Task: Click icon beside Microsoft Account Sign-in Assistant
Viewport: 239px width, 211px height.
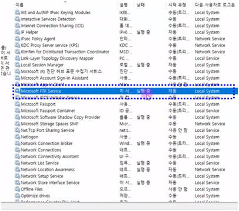Action: pyautogui.click(x=17, y=78)
